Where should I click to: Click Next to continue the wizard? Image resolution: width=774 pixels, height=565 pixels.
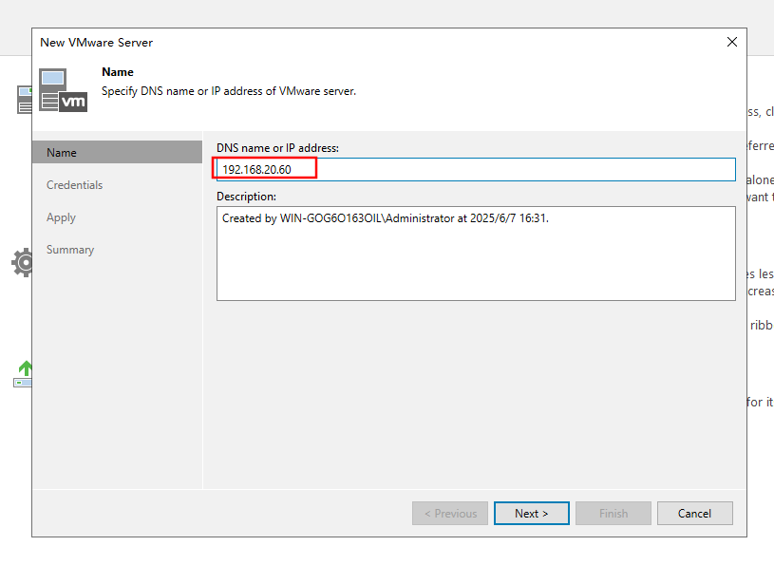[531, 513]
